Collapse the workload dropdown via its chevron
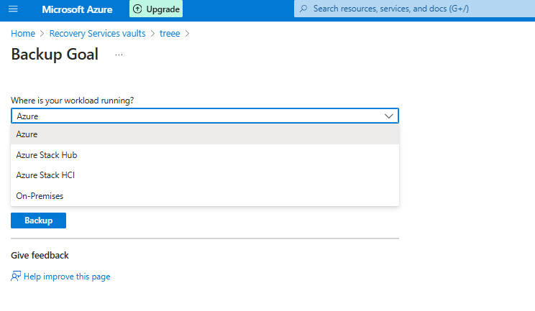 point(389,116)
